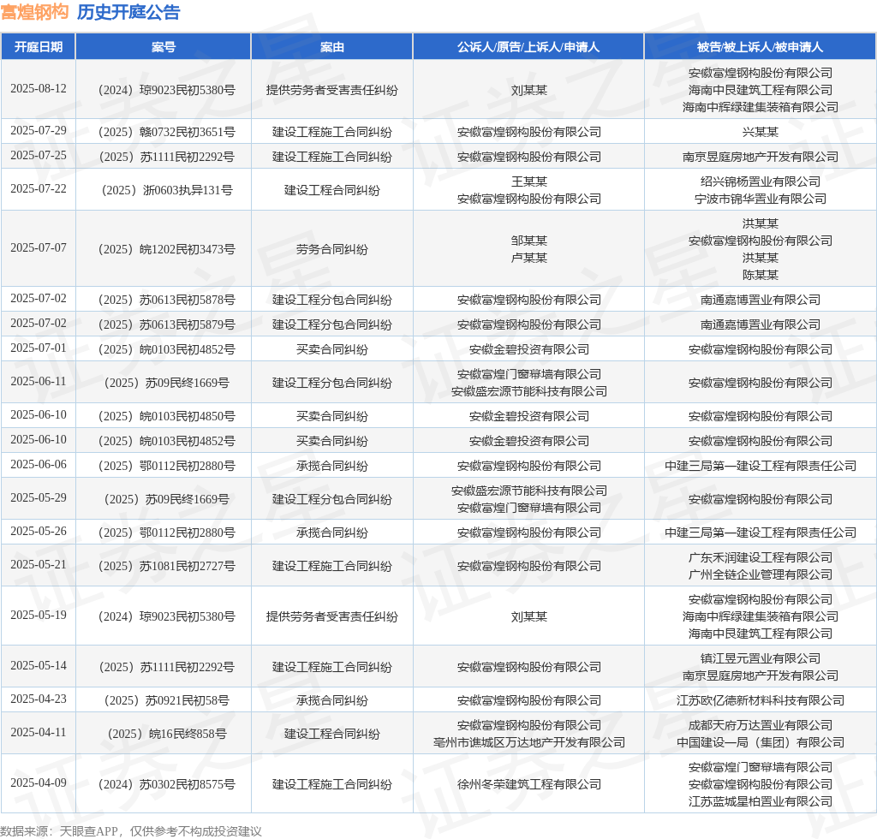This screenshot has width=877, height=839.
Task: Click the date cell 2025-05-14
Action: pyautogui.click(x=38, y=666)
